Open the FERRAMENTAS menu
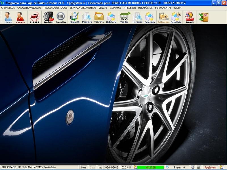The image size is (227, 170). (163, 8)
